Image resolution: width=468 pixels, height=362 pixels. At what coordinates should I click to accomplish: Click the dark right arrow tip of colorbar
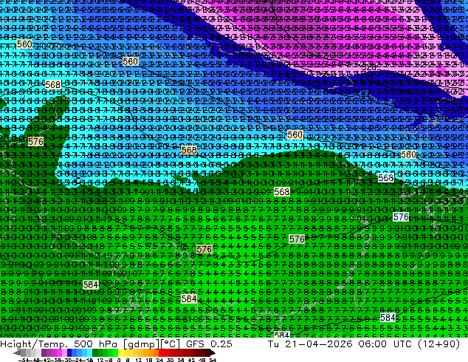pyautogui.click(x=212, y=353)
